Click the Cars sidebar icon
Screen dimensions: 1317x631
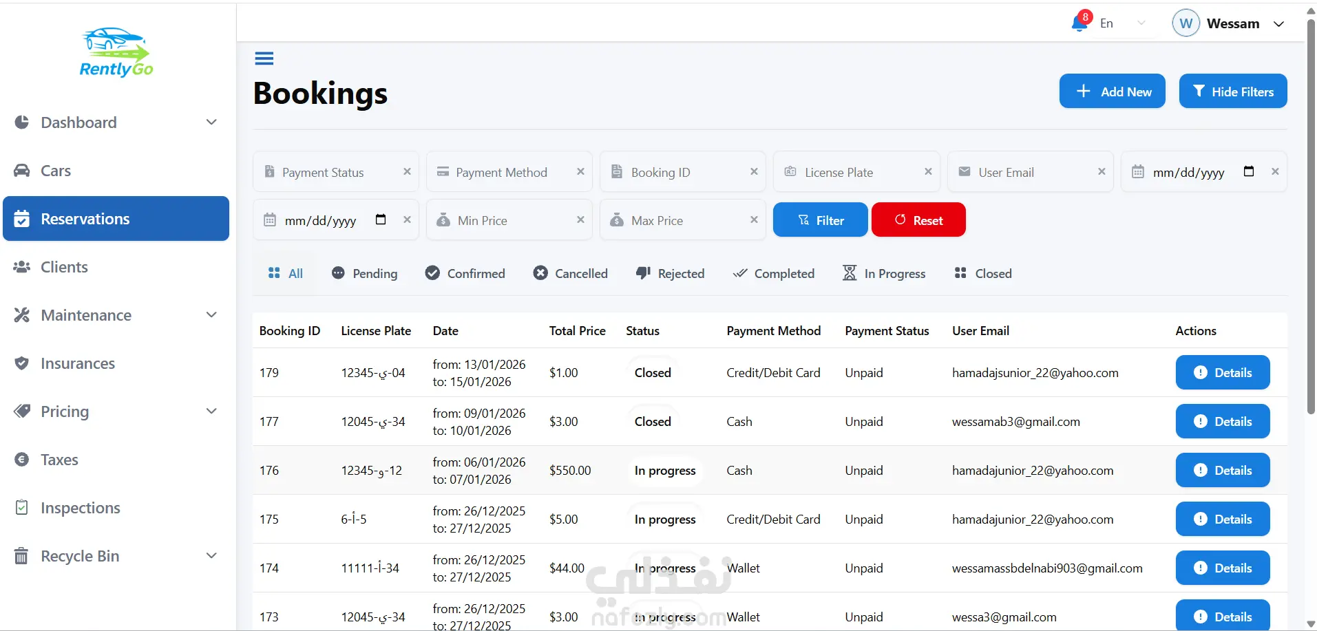point(22,171)
